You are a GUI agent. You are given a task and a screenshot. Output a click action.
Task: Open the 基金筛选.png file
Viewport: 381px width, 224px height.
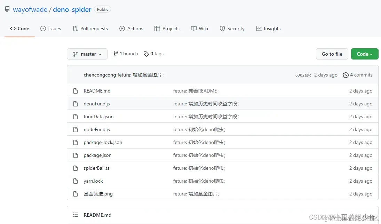coord(98,194)
